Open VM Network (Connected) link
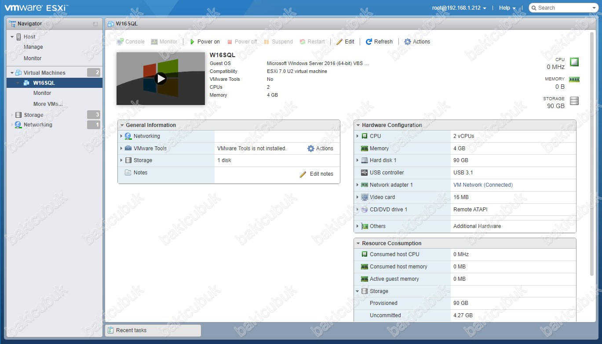Screen dimensions: 602x344 pyautogui.click(x=483, y=185)
